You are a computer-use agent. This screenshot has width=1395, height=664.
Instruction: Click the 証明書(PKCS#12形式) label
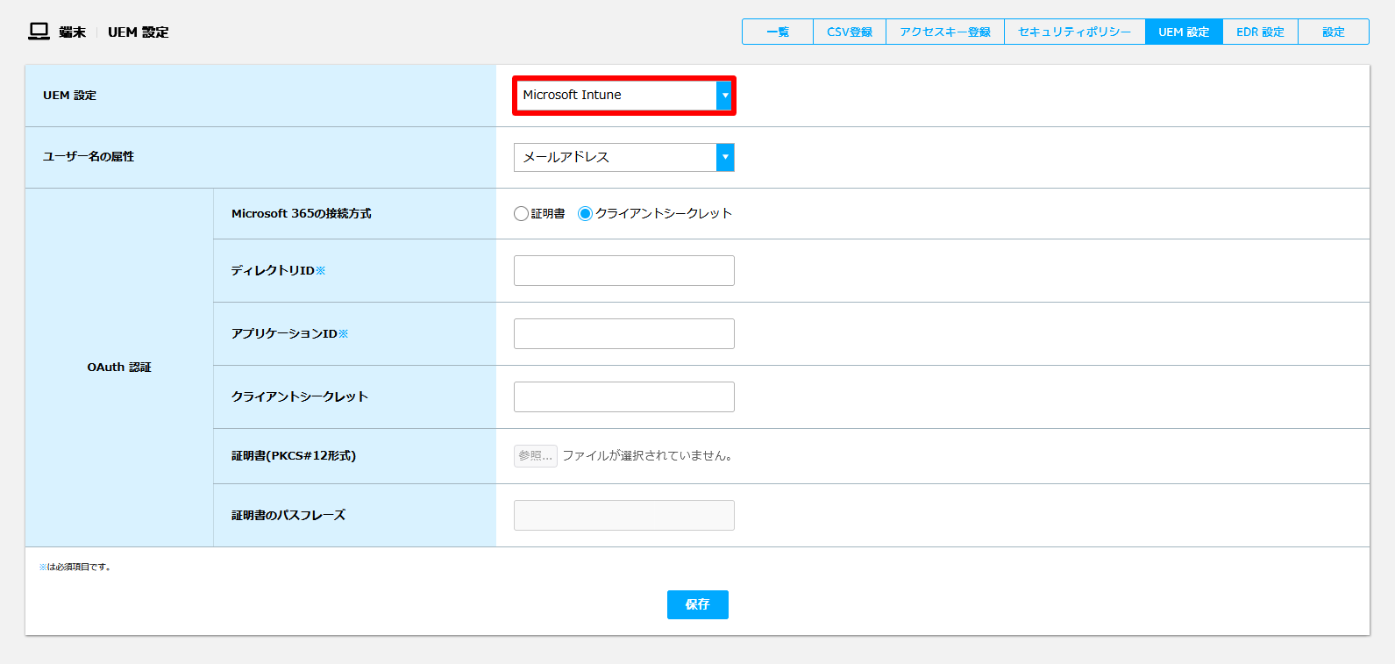(294, 455)
